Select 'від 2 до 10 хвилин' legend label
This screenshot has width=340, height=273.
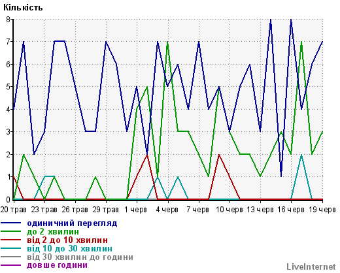(67, 240)
